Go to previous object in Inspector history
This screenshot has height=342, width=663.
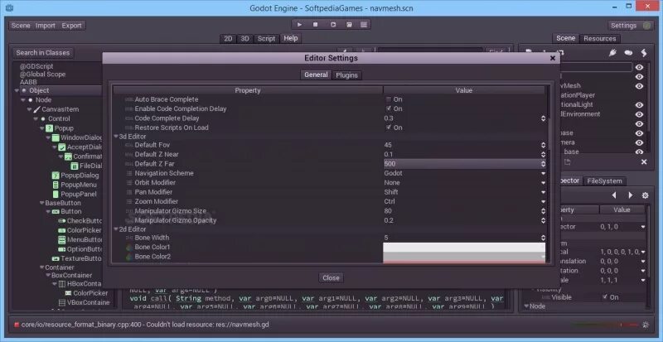(614, 195)
